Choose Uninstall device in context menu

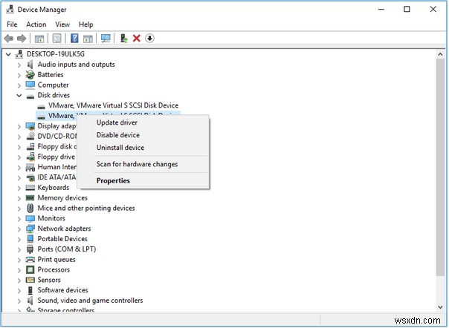[x=143, y=148]
